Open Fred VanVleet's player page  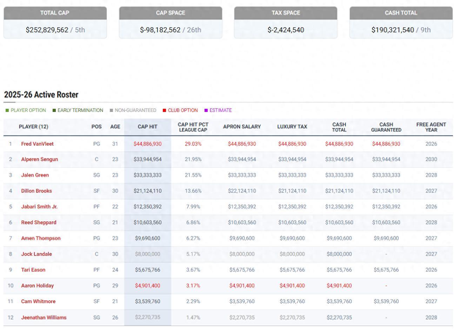tap(37, 144)
